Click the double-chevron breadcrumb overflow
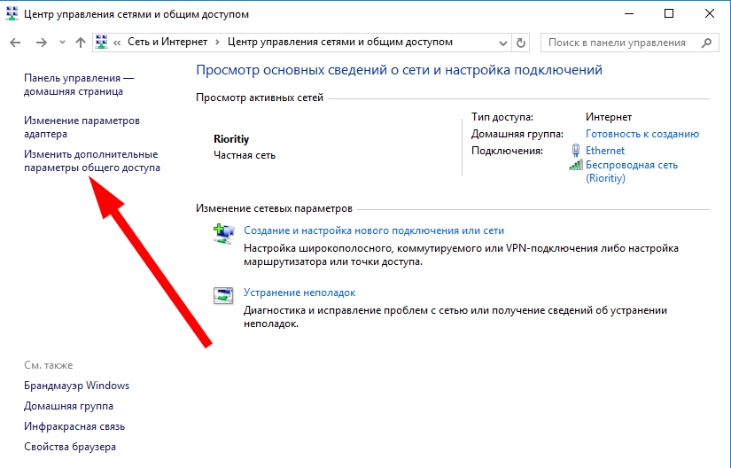Viewport: 731px width, 468px height. coord(117,43)
